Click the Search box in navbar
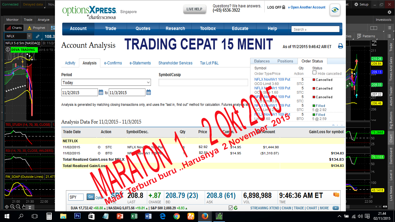Screen dimensions: 395x222 (x=315, y=29)
